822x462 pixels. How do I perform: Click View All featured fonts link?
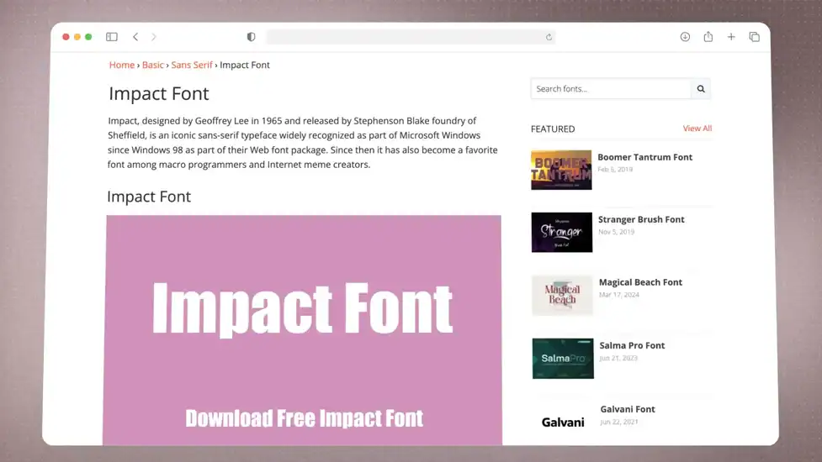pyautogui.click(x=697, y=129)
